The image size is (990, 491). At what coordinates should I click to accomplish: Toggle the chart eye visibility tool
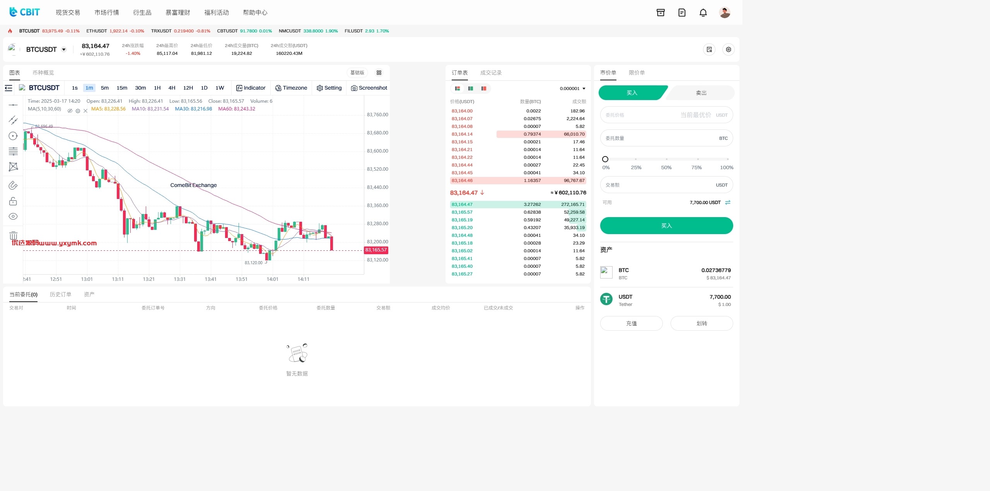point(13,216)
